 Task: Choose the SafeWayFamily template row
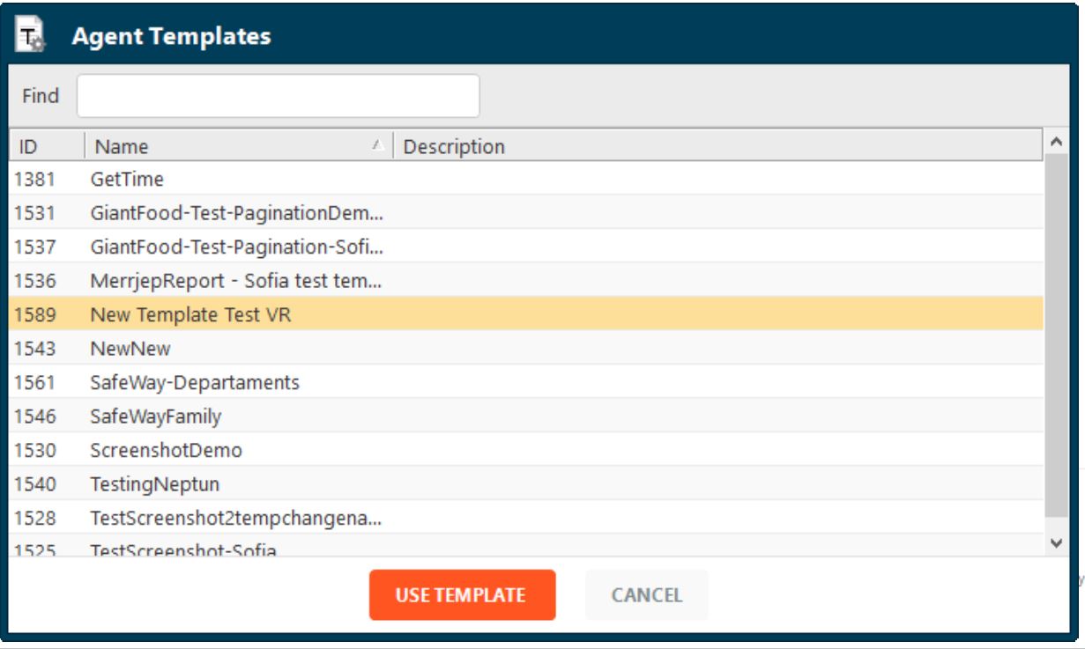click(x=526, y=417)
